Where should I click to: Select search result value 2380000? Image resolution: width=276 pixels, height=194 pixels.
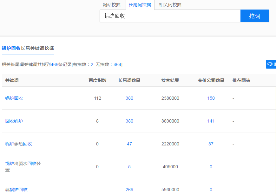click(x=170, y=98)
